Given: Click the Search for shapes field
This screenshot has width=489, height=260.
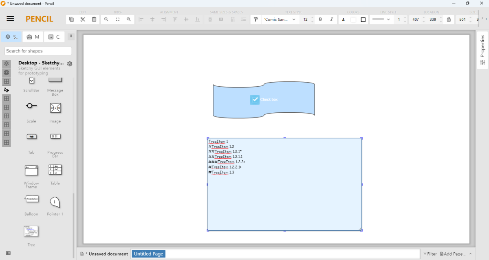Looking at the screenshot, I should [38, 51].
